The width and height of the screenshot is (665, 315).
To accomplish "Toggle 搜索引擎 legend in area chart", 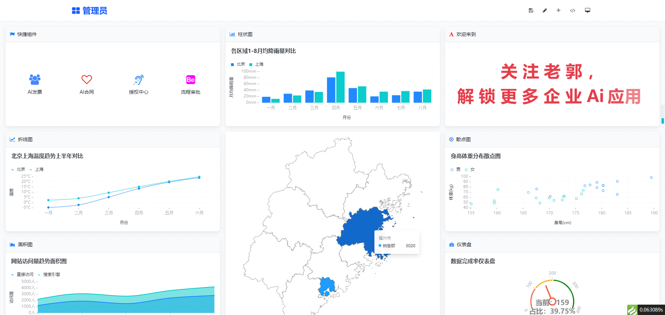I will click(49, 275).
